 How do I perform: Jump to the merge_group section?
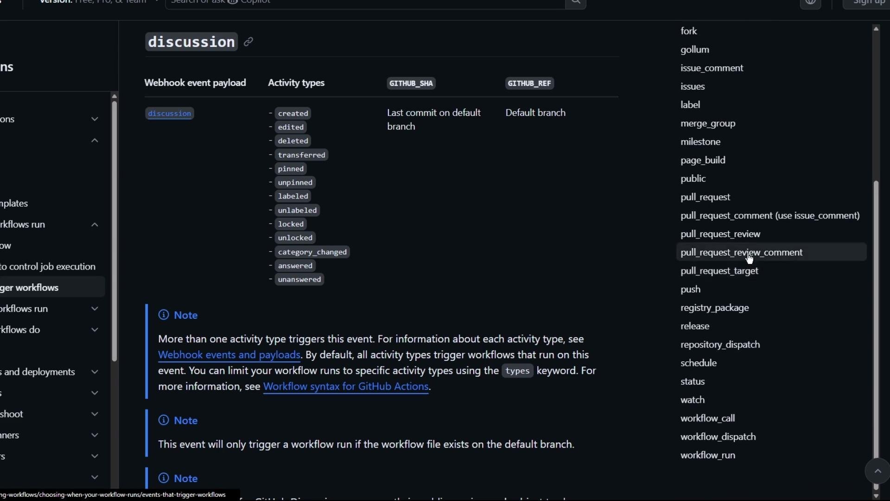(708, 123)
